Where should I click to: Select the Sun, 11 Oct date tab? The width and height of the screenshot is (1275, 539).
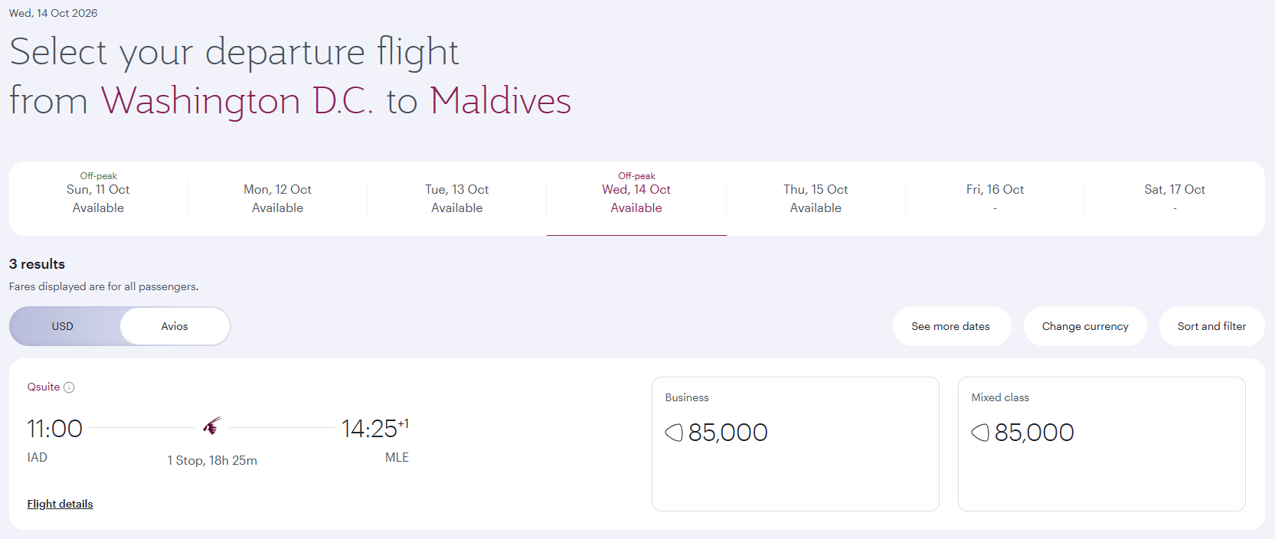(x=98, y=198)
